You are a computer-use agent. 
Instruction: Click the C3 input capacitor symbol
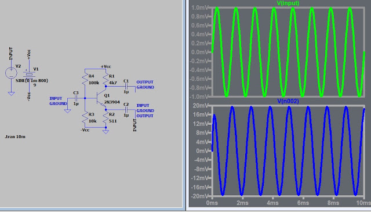tap(76, 98)
